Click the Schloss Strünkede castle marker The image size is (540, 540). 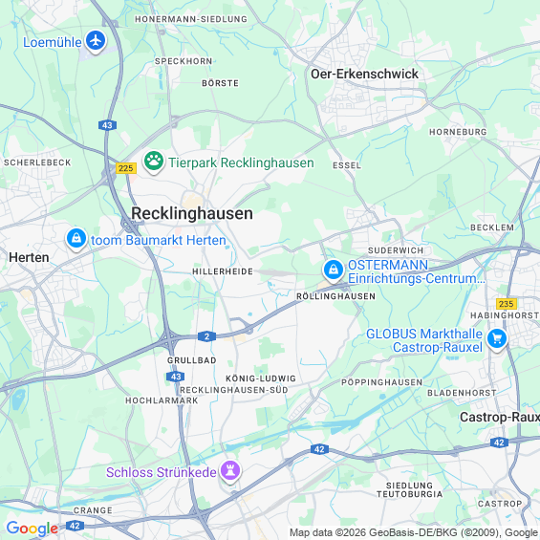click(230, 471)
